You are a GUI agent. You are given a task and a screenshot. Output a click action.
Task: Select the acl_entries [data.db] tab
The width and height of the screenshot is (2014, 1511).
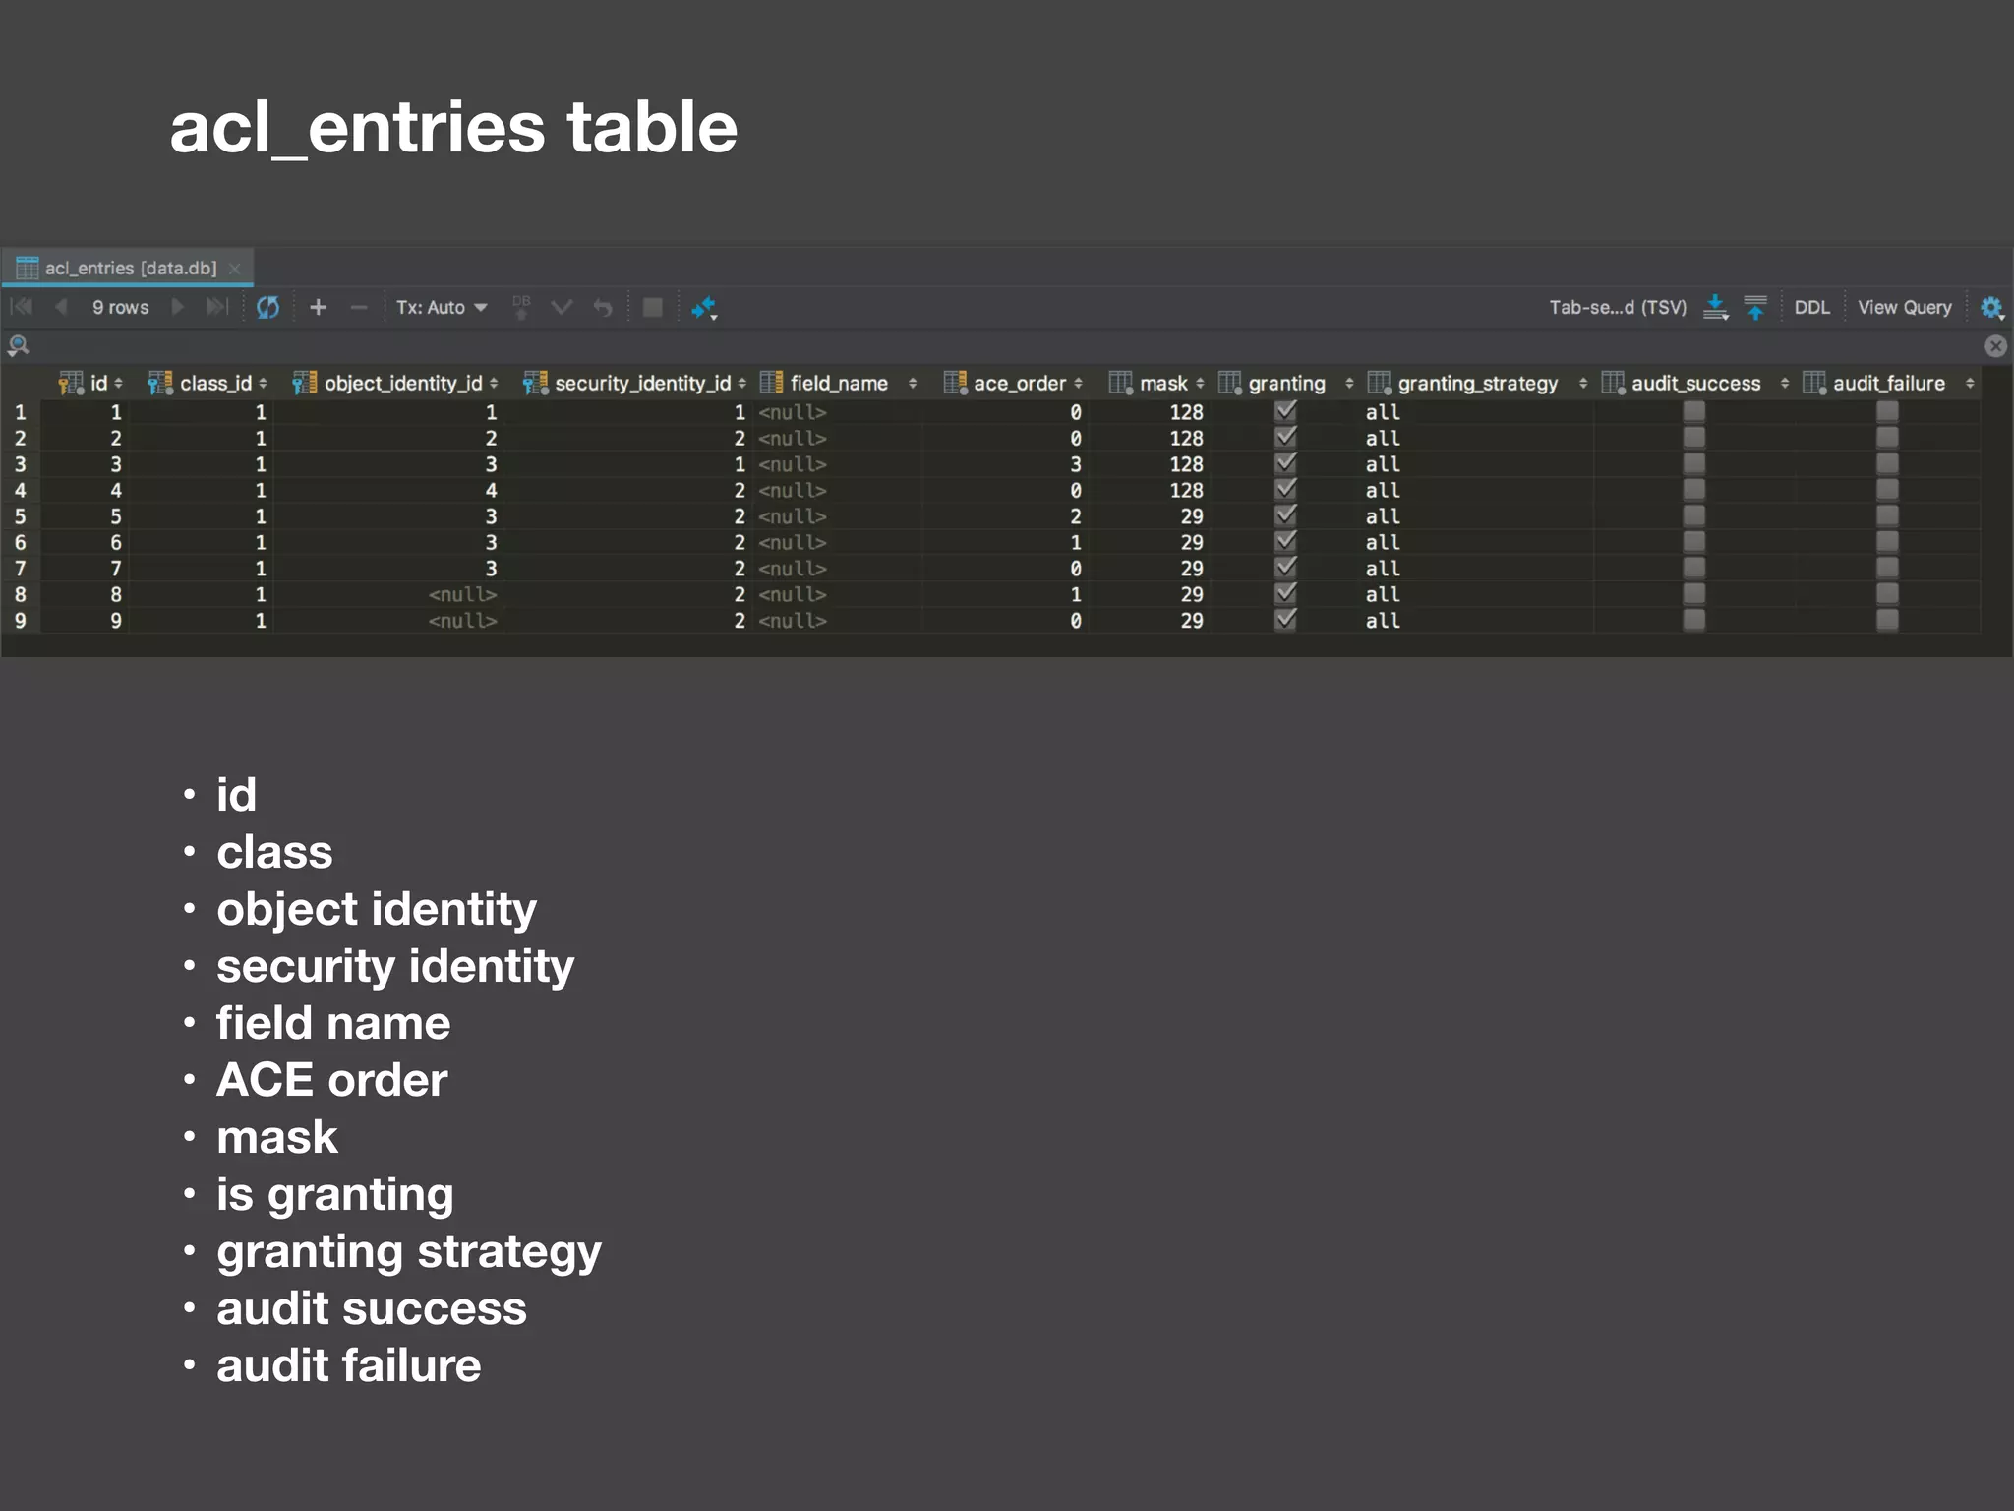pos(128,268)
